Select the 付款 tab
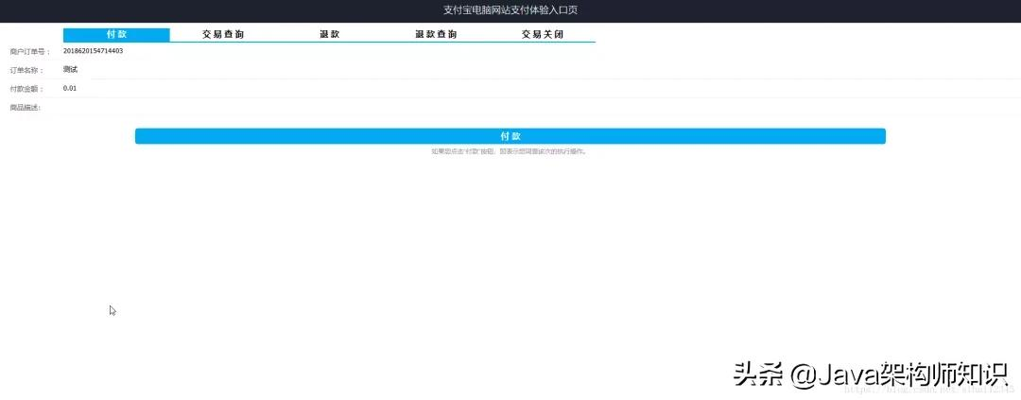Viewport: 1021px width, 400px height. click(116, 35)
